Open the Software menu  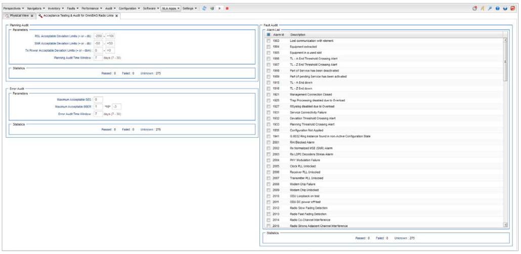(x=151, y=8)
